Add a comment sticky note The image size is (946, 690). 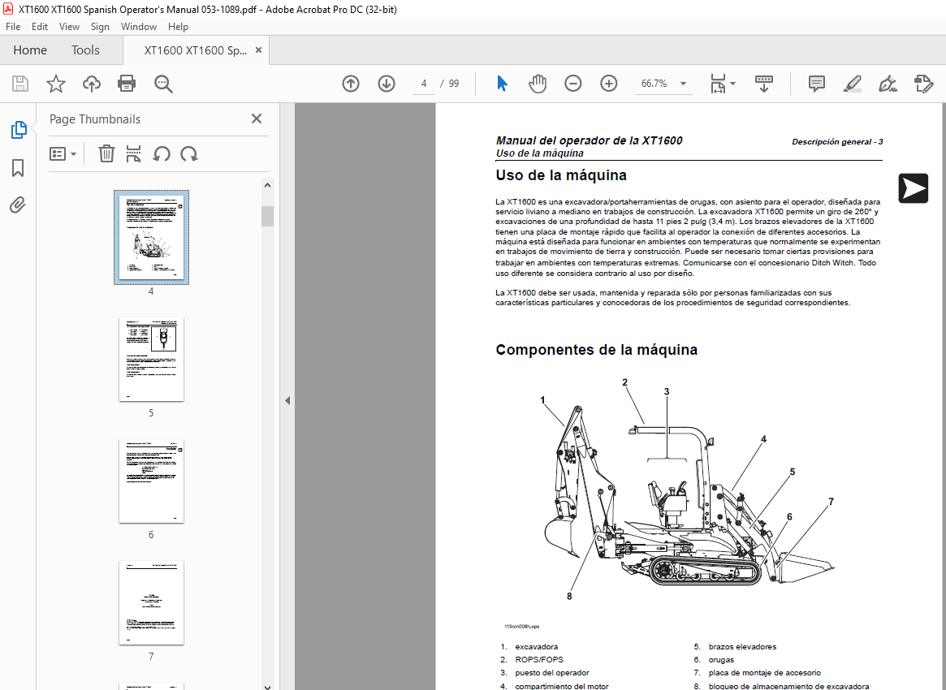coord(816,84)
